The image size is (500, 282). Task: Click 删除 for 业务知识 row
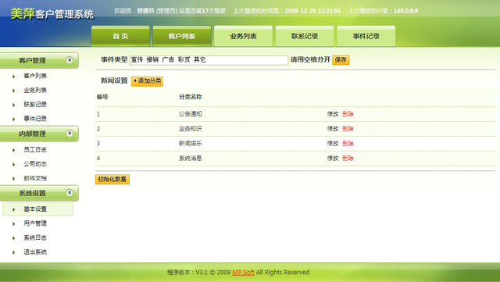click(x=348, y=129)
